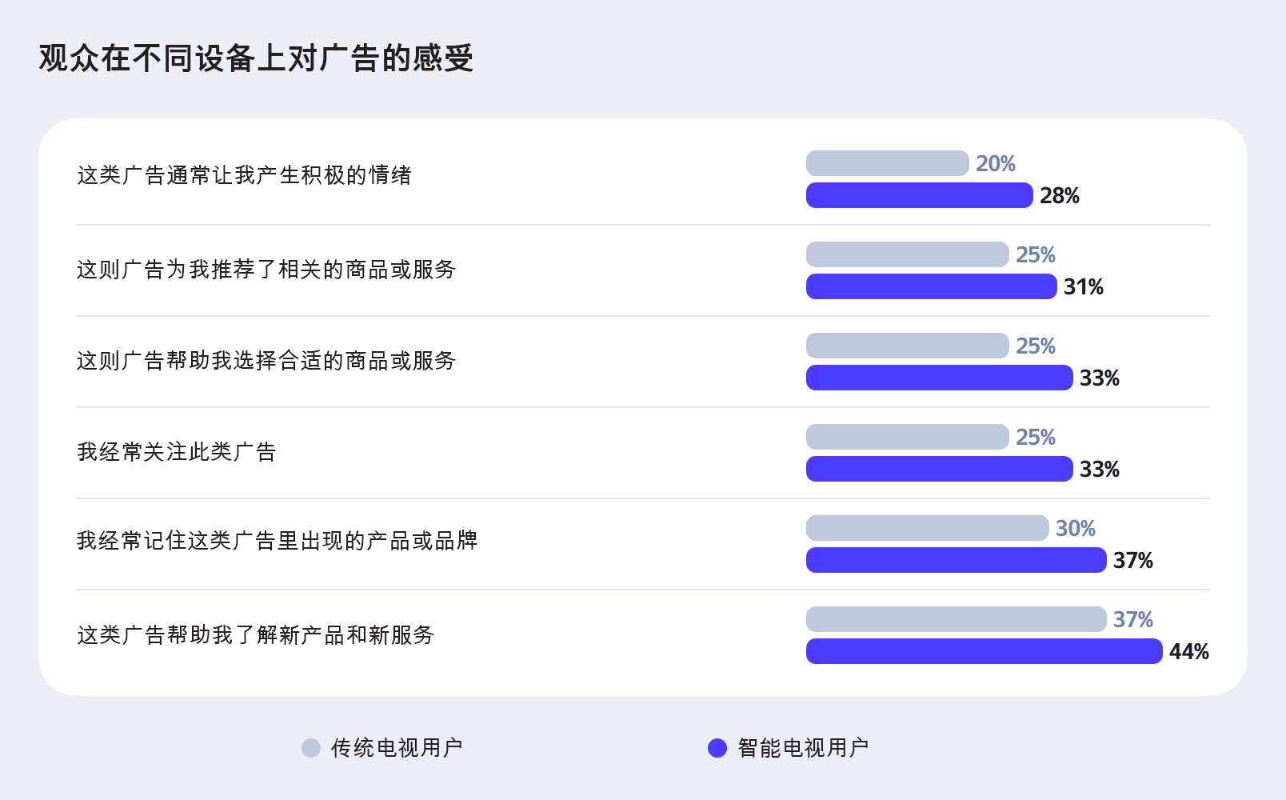This screenshot has height=800, width=1286.
Task: Select the row label 这则广告帮助我选择合适的商品或服务
Action: [x=266, y=361]
